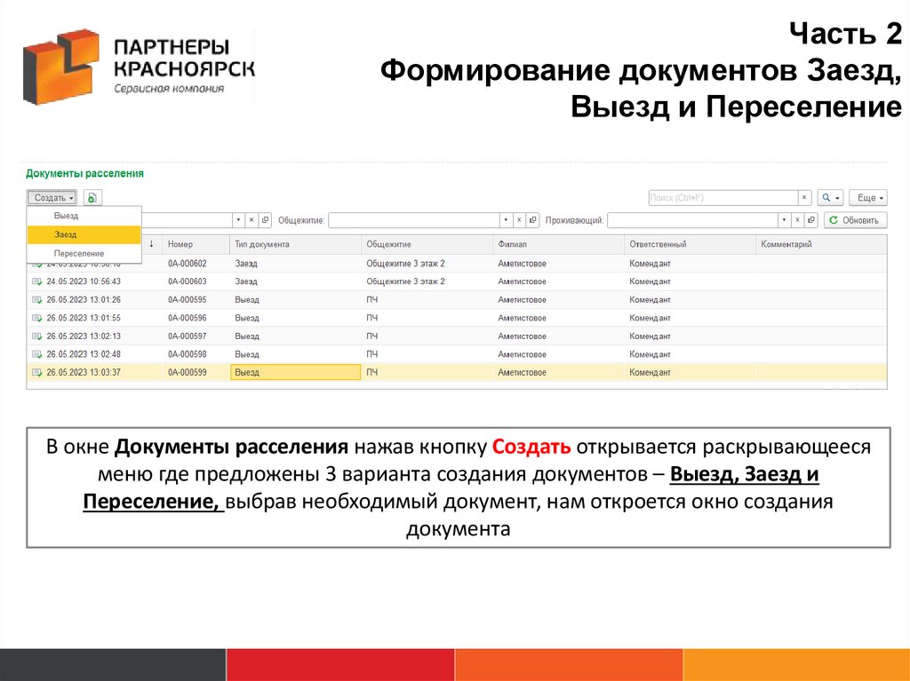Expand the Проживающий filter dropdown arrow
The image size is (910, 681).
tap(784, 220)
